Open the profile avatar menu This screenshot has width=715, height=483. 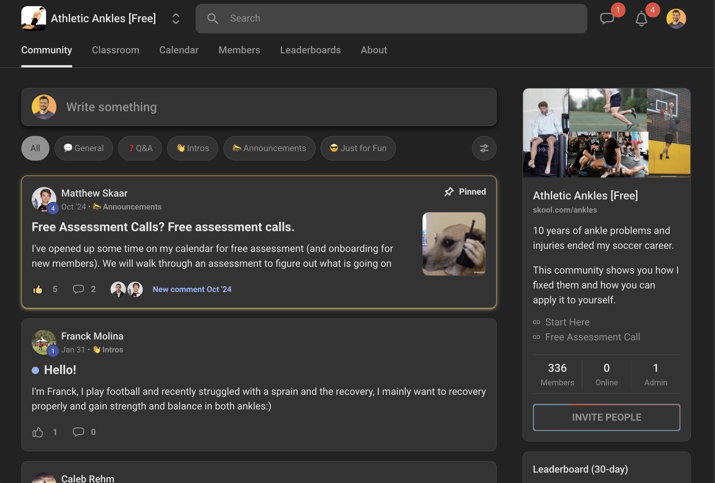coord(676,19)
